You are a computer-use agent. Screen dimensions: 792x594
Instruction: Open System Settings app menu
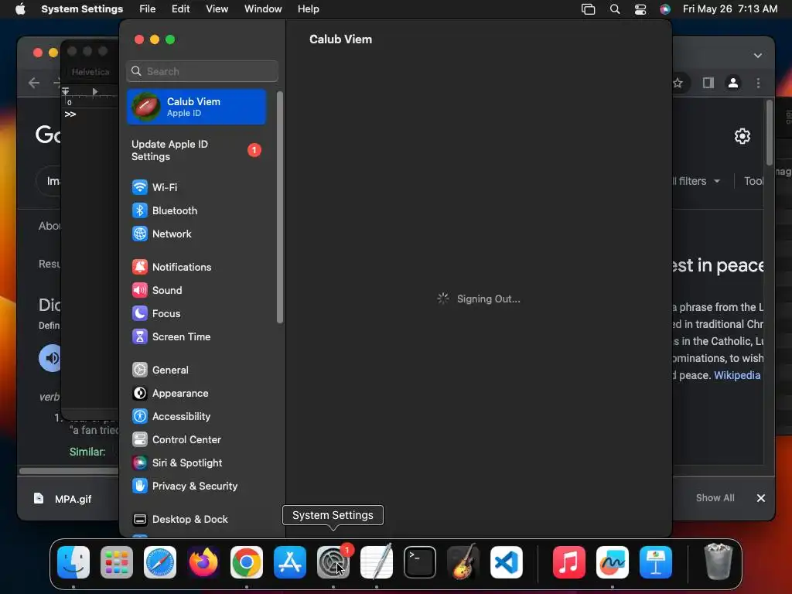point(82,9)
